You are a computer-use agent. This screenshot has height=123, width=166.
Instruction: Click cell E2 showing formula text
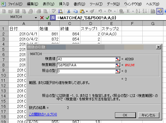point(112,34)
